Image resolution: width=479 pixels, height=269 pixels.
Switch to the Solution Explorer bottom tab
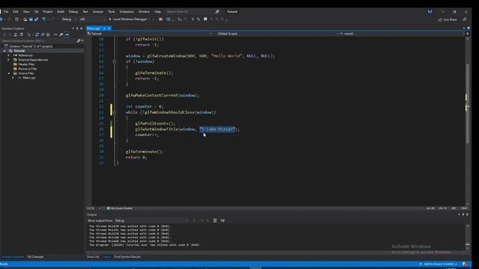click(x=13, y=257)
